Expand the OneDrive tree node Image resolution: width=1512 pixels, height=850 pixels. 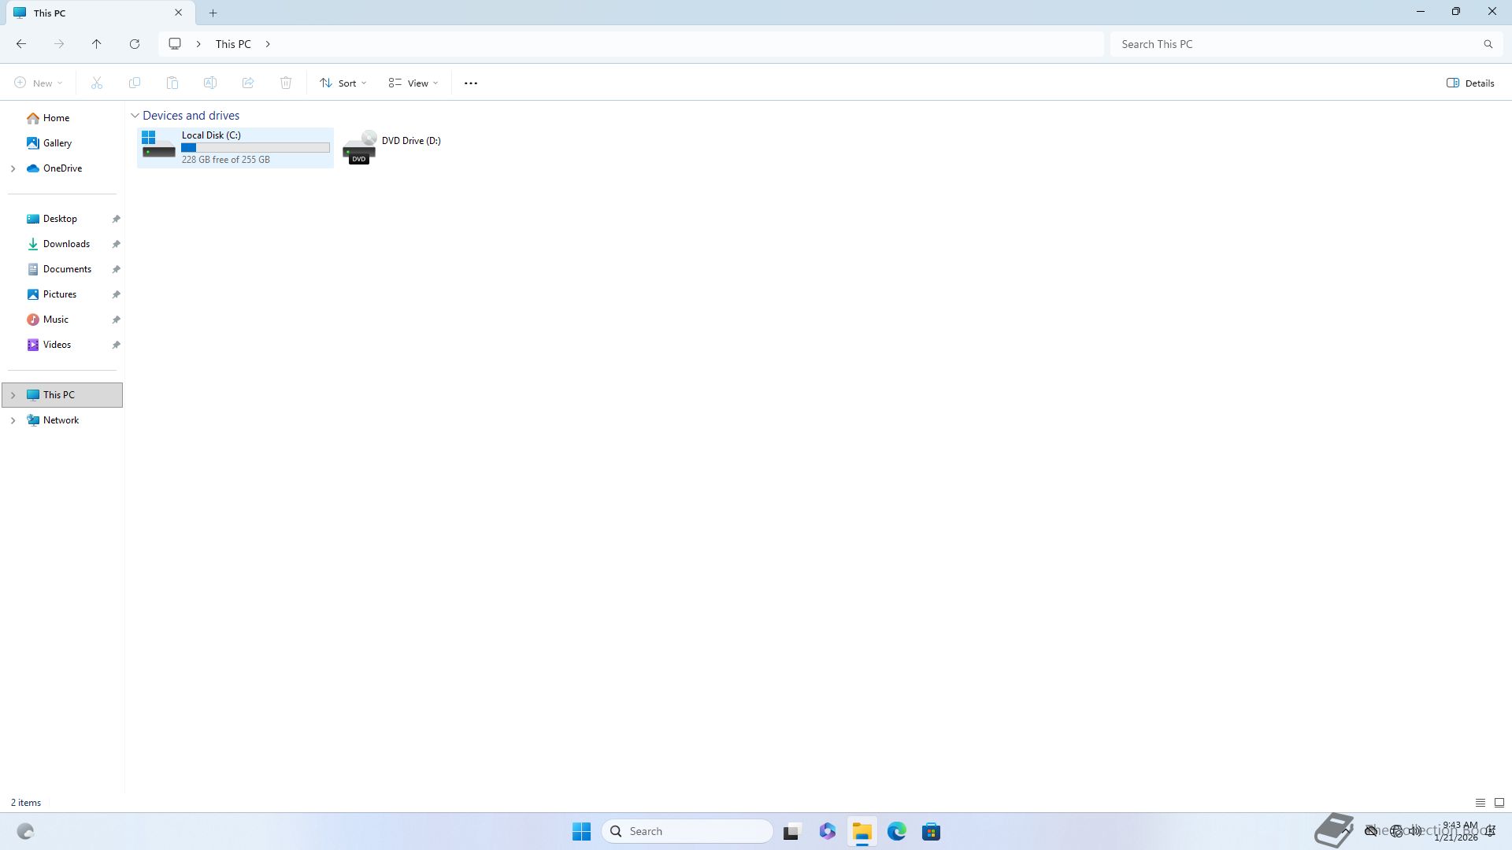[x=13, y=168]
